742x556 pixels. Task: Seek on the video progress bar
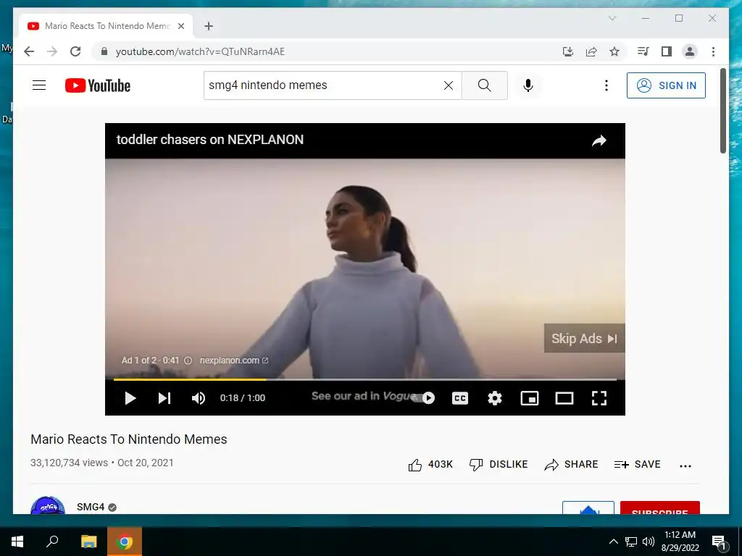pos(365,379)
